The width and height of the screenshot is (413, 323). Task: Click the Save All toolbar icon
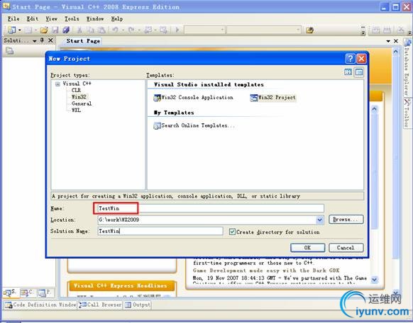66,30
